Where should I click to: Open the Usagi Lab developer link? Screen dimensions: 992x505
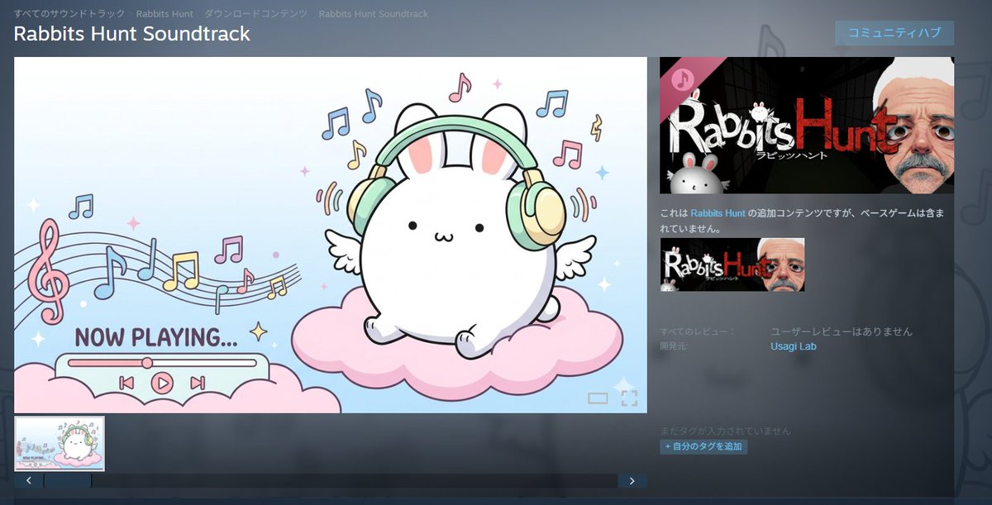tap(793, 346)
